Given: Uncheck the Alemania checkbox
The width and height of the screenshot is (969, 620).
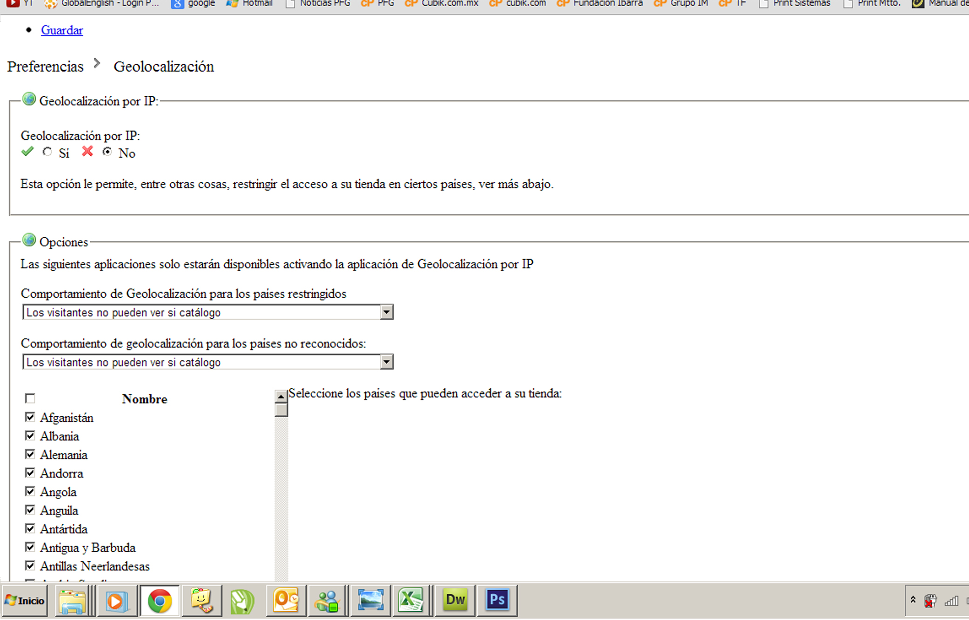Looking at the screenshot, I should click(x=30, y=454).
